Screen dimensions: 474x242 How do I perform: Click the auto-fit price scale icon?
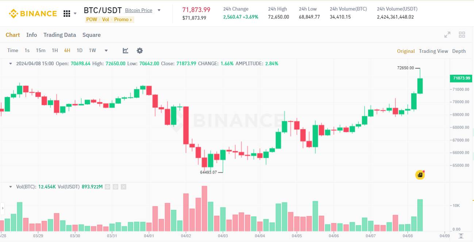pyautogui.click(x=462, y=236)
